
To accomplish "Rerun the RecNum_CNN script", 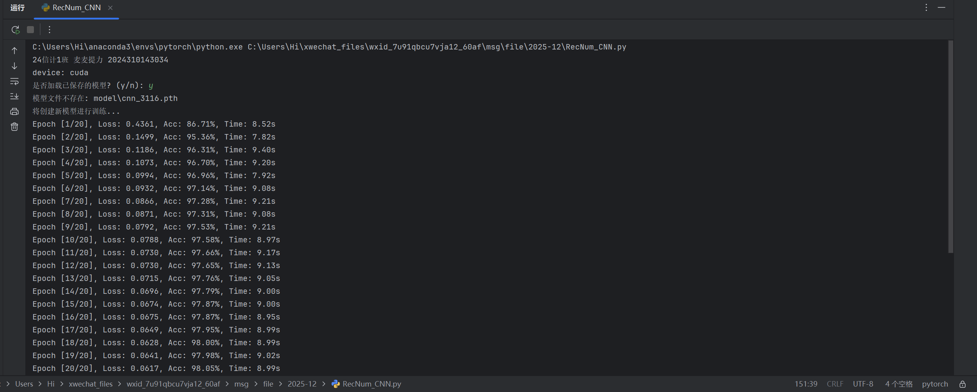I will click(15, 30).
